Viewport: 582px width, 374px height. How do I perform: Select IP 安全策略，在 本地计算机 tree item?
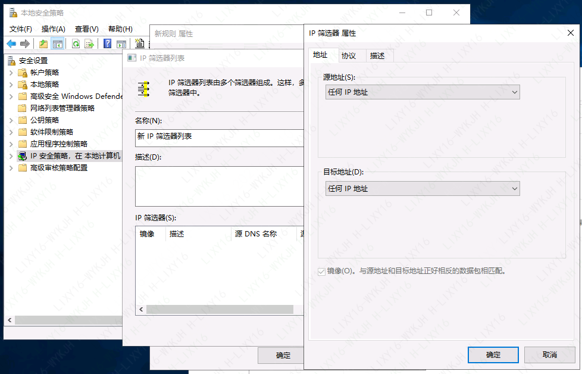point(76,155)
